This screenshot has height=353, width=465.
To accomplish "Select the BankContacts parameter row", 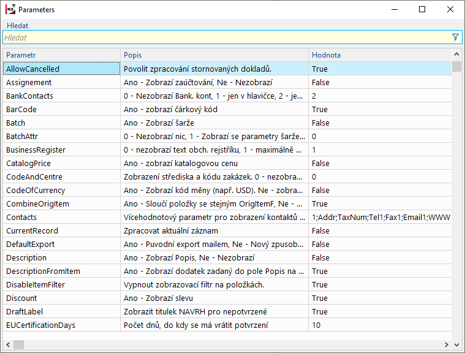I will (x=30, y=96).
